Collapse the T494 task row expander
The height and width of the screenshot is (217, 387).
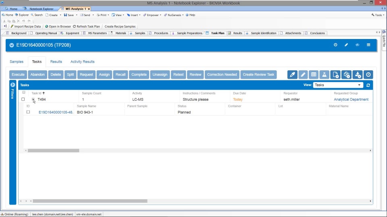(x=33, y=99)
